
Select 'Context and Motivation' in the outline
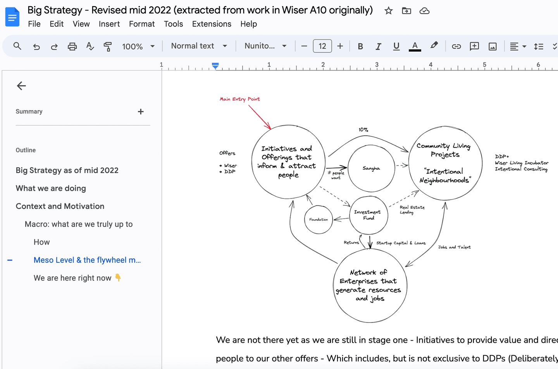pos(60,206)
